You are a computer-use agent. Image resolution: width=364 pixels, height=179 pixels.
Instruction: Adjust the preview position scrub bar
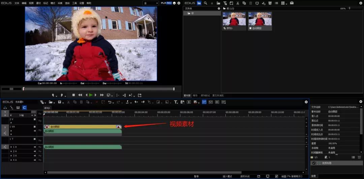click(x=99, y=89)
